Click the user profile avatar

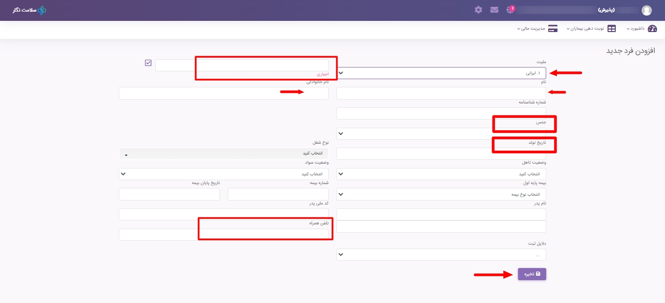point(647,10)
